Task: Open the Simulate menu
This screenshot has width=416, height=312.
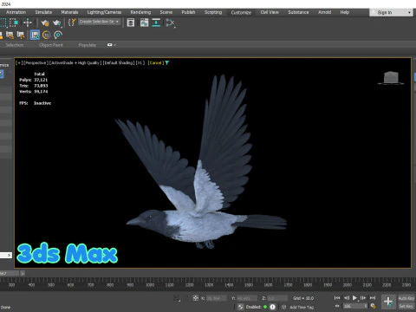Action: pos(43,12)
